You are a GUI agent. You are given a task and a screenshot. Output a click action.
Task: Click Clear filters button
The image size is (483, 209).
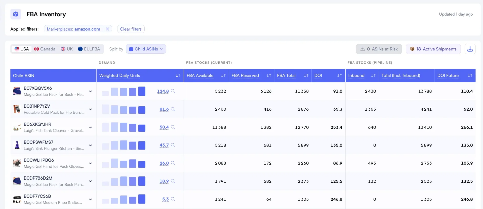coord(131,29)
